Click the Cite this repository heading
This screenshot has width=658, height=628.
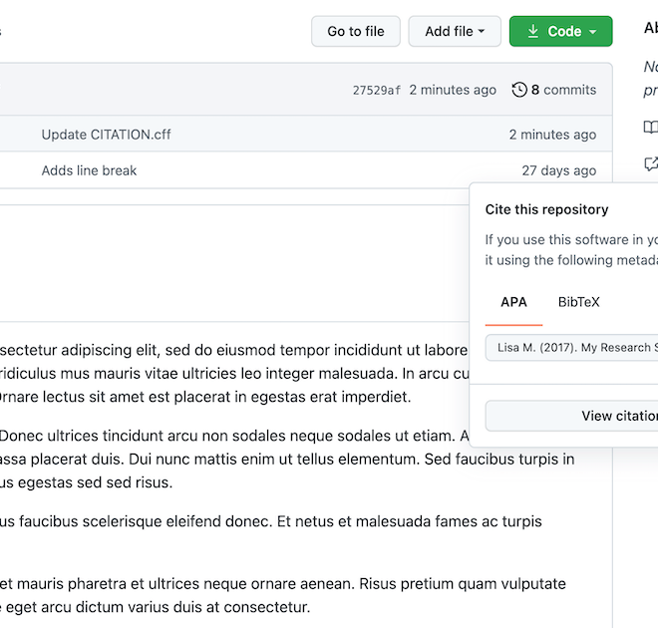pyautogui.click(x=546, y=209)
